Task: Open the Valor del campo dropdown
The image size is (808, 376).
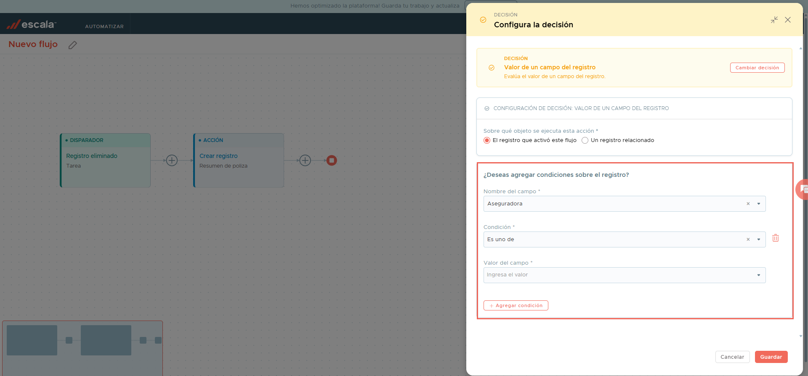Action: [x=625, y=275]
